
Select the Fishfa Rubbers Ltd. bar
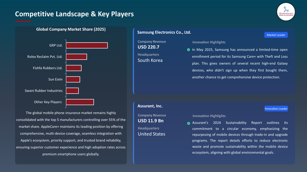[x=74, y=68]
